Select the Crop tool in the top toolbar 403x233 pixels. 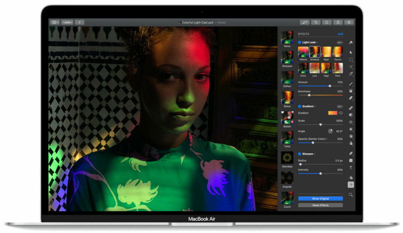point(316,22)
